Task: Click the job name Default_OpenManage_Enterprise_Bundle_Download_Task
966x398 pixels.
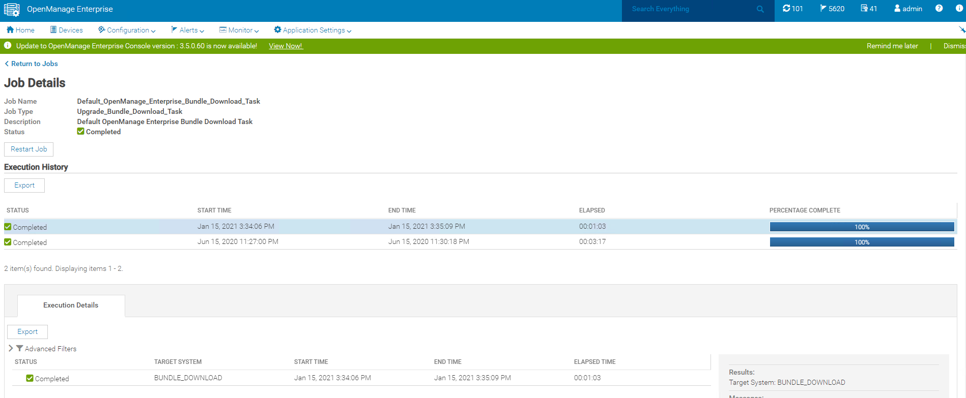Action: [168, 101]
